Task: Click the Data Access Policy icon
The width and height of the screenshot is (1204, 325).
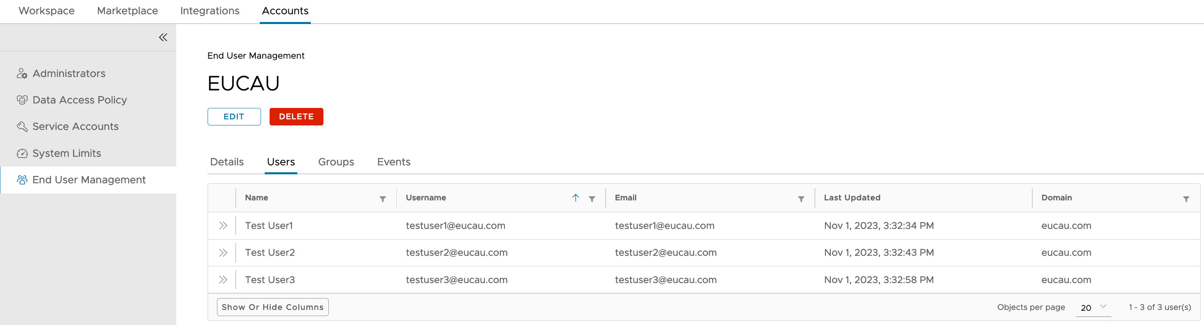Action: point(22,100)
